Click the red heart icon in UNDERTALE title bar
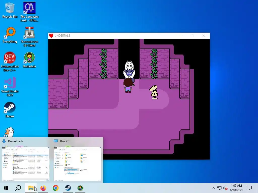 51,36
